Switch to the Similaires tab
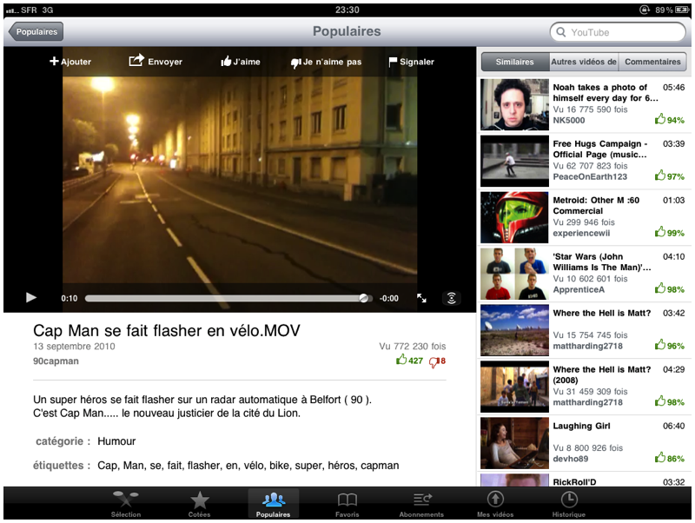This screenshot has height=523, width=695. click(x=515, y=62)
